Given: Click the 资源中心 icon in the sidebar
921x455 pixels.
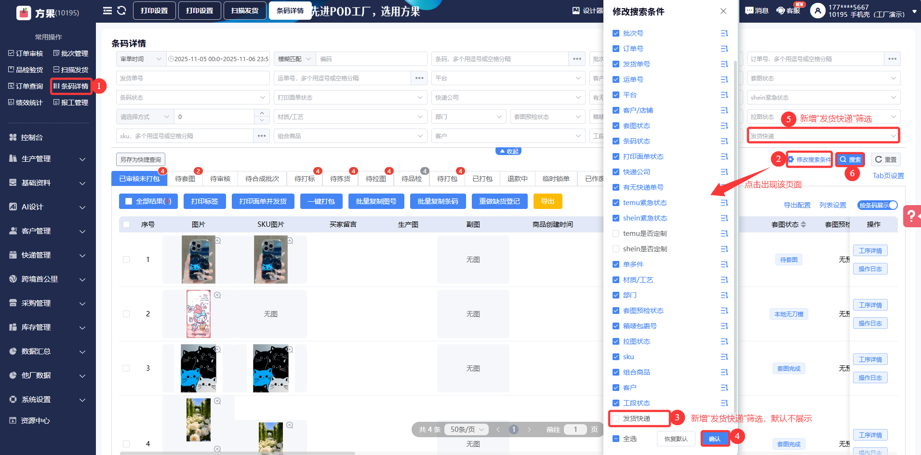Looking at the screenshot, I should [x=13, y=421].
